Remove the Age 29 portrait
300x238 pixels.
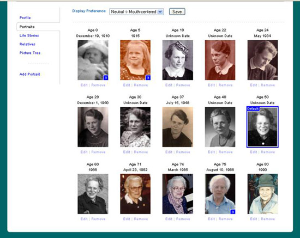pyautogui.click(x=98, y=152)
